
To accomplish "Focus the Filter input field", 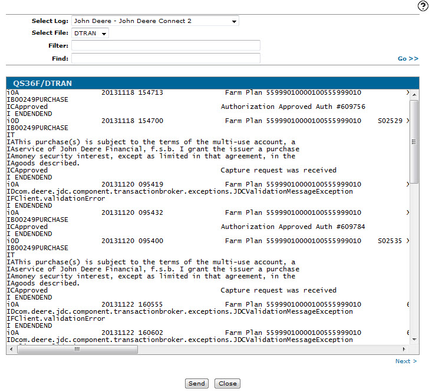I will click(166, 46).
